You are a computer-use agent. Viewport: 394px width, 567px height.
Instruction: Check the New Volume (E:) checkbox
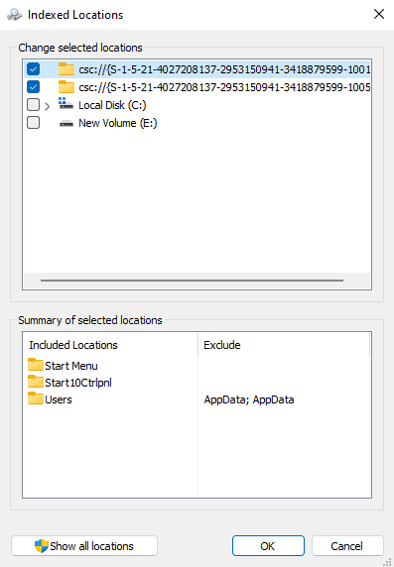coord(34,123)
